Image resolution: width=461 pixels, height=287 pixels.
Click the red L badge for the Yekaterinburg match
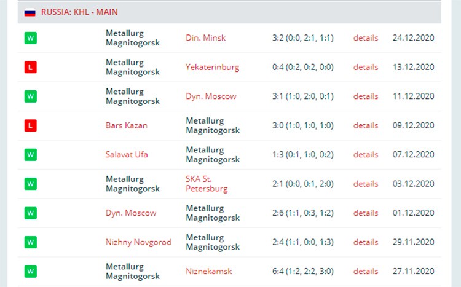[x=31, y=67]
